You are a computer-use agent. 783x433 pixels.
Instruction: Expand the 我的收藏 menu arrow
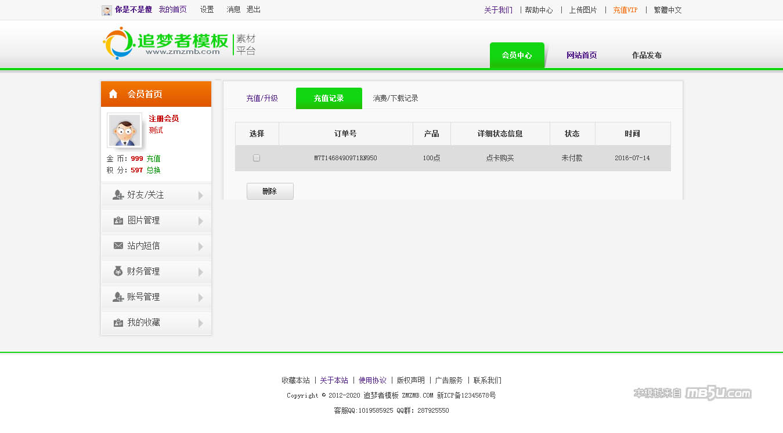point(201,323)
